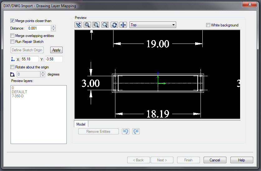Check the Run Repair Sketch option
261x171 pixels.
pyautogui.click(x=12, y=42)
